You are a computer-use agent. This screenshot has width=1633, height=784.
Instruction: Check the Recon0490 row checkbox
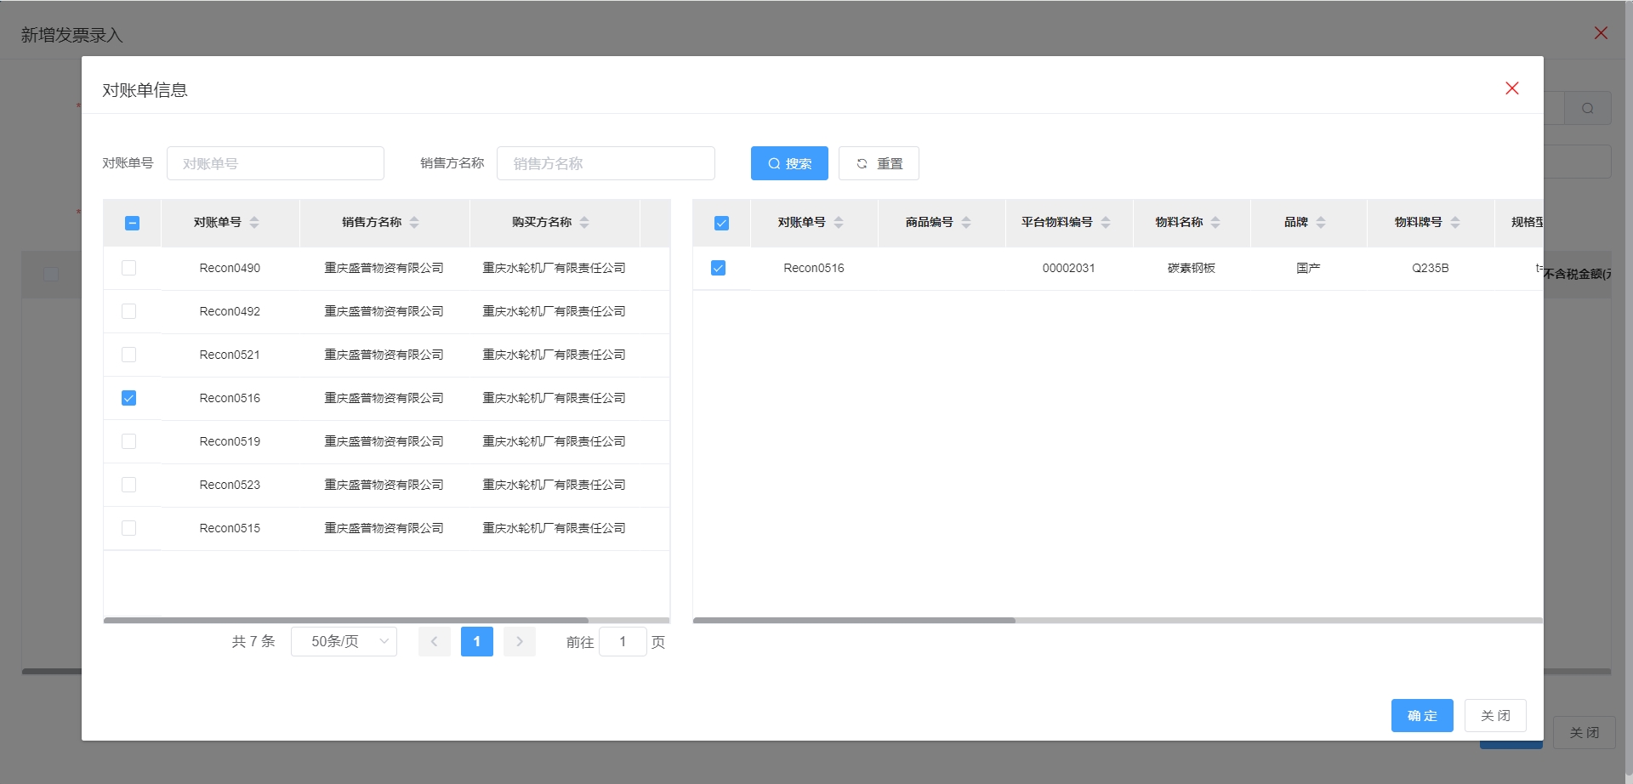click(129, 268)
